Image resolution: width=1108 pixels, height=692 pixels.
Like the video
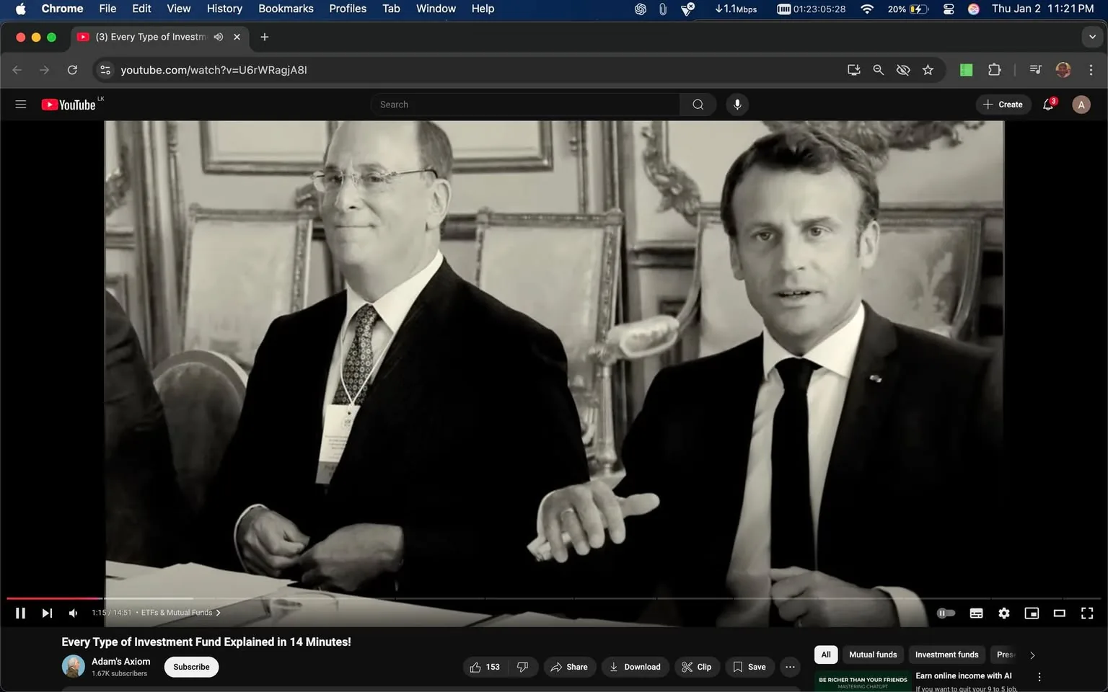[485, 667]
